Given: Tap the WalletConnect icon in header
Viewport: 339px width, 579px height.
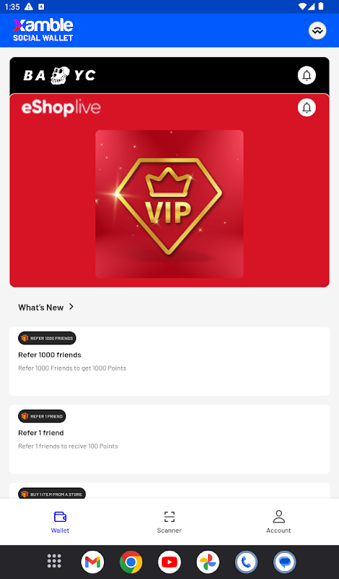Looking at the screenshot, I should pos(317,30).
